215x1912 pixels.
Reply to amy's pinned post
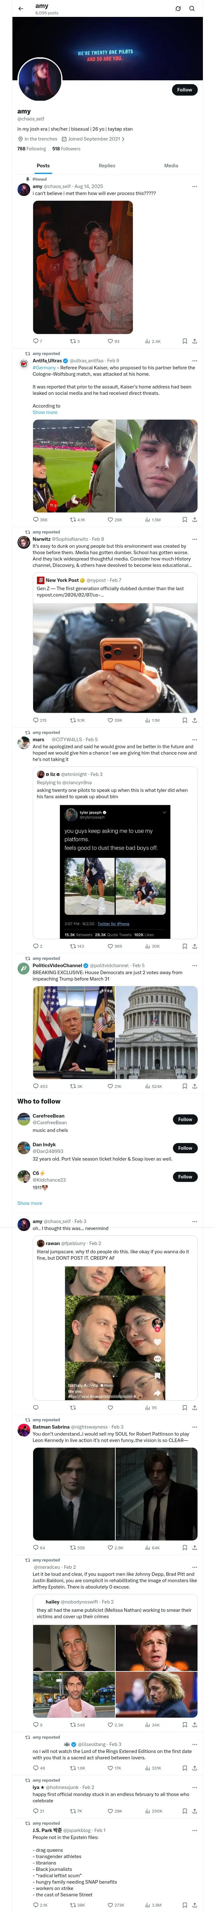click(x=36, y=341)
